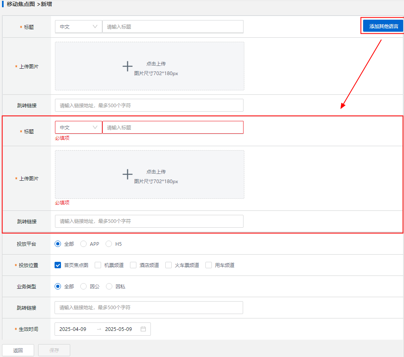This screenshot has width=404, height=357.
Task: Check the 机票频道 checkbox
Action: [98, 265]
